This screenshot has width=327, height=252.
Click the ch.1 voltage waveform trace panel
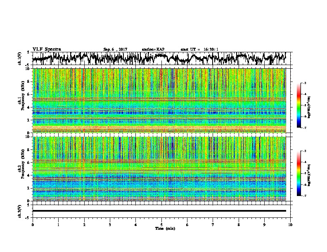click(x=161, y=58)
